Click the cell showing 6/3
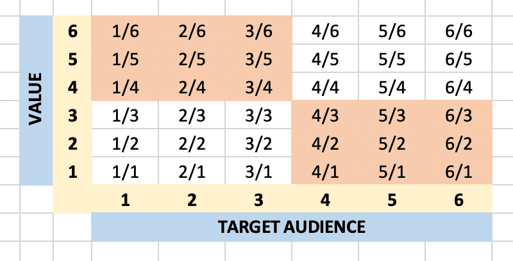 coord(458,115)
